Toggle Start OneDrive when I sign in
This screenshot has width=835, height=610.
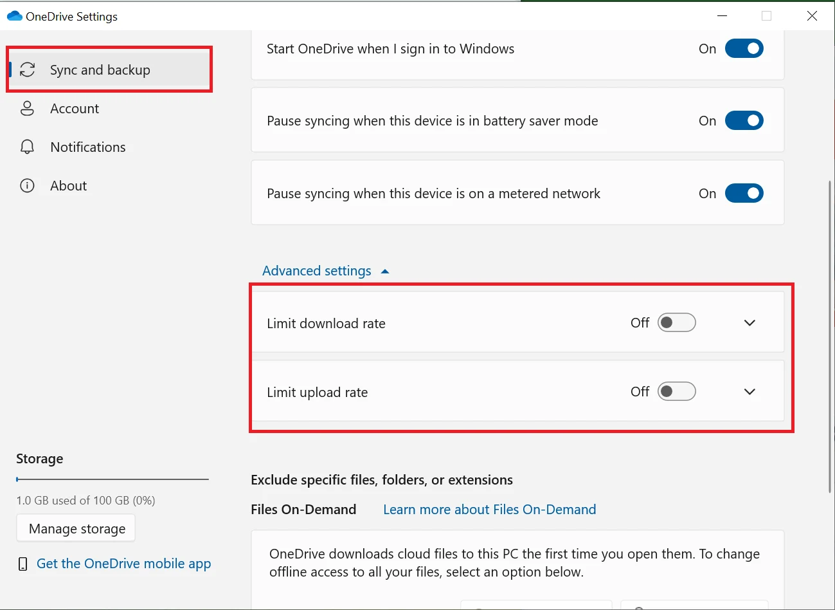[744, 49]
